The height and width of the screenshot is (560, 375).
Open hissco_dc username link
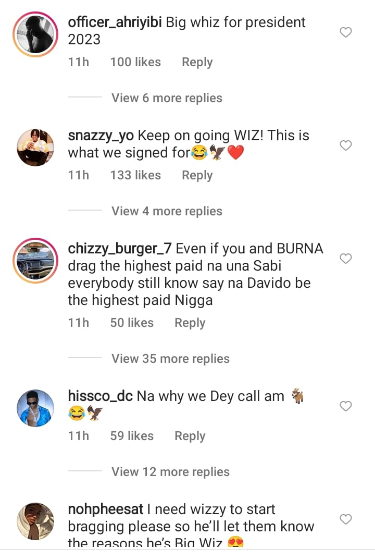101,396
